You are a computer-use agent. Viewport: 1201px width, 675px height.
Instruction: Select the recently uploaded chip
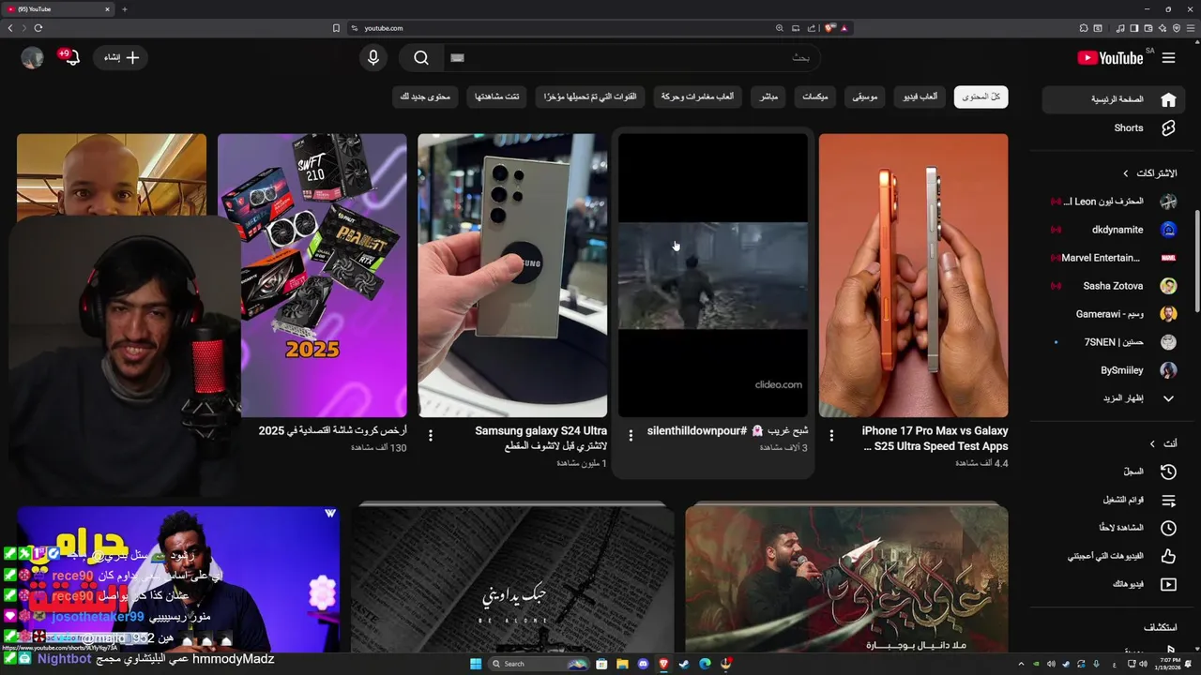[x=592, y=97]
